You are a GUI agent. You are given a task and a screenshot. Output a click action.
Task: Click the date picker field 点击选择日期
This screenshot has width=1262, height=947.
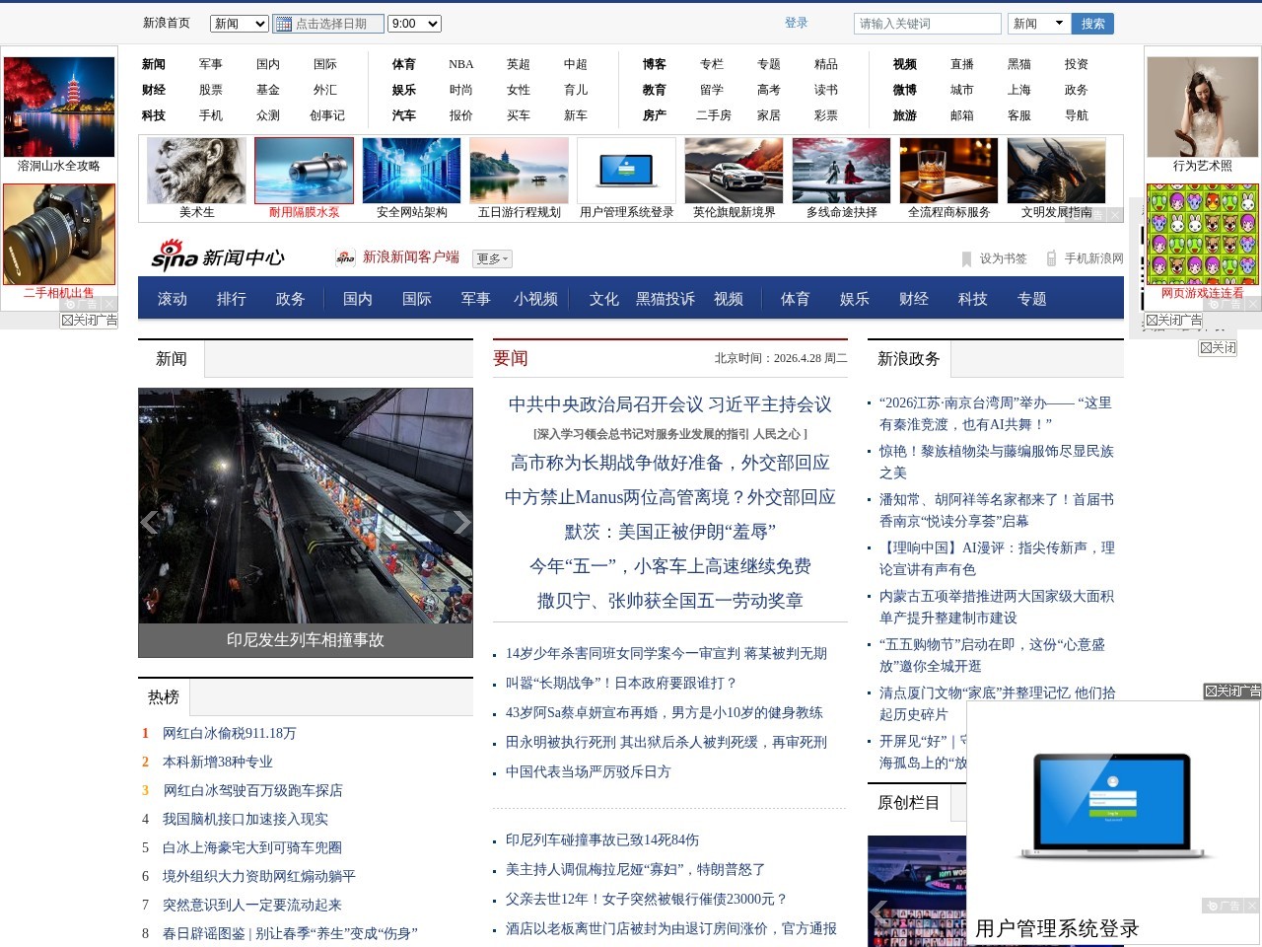(x=328, y=24)
